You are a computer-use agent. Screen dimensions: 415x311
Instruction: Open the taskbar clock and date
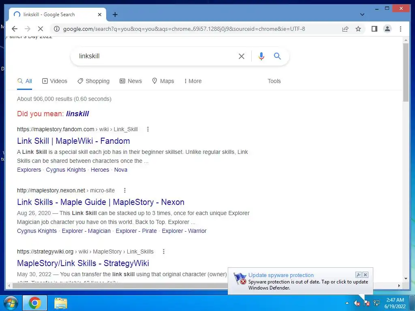pyautogui.click(x=395, y=303)
